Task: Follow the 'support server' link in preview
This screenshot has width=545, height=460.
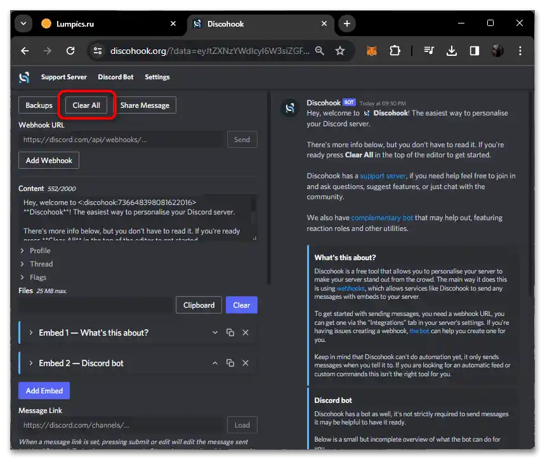Action: [383, 176]
